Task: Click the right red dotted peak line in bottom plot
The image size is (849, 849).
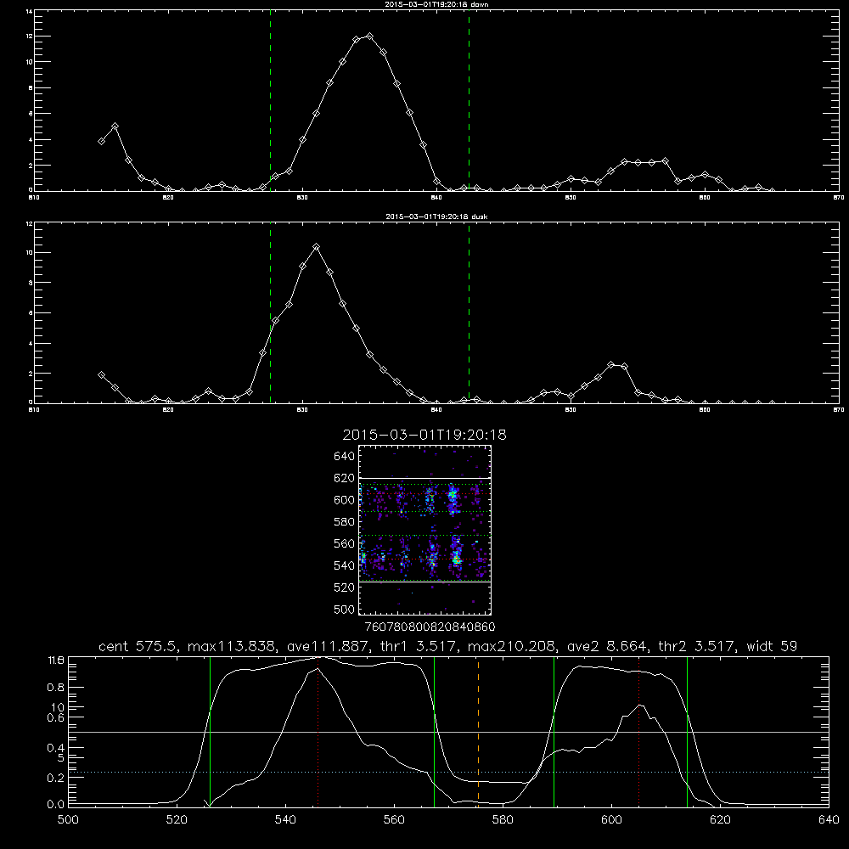Action: [x=639, y=731]
